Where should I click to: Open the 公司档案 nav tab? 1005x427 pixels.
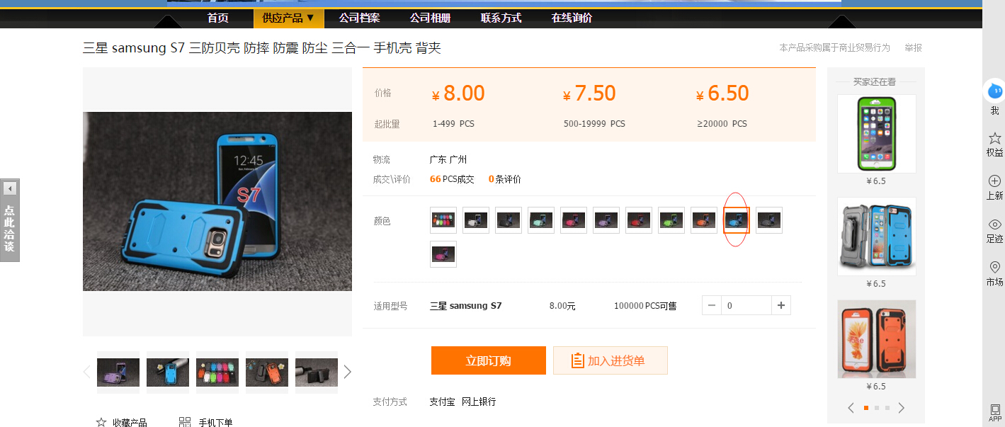point(359,18)
